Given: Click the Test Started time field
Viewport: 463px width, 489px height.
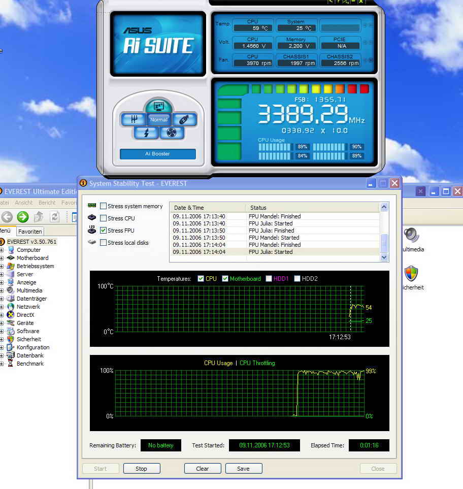Looking at the screenshot, I should pyautogui.click(x=264, y=445).
